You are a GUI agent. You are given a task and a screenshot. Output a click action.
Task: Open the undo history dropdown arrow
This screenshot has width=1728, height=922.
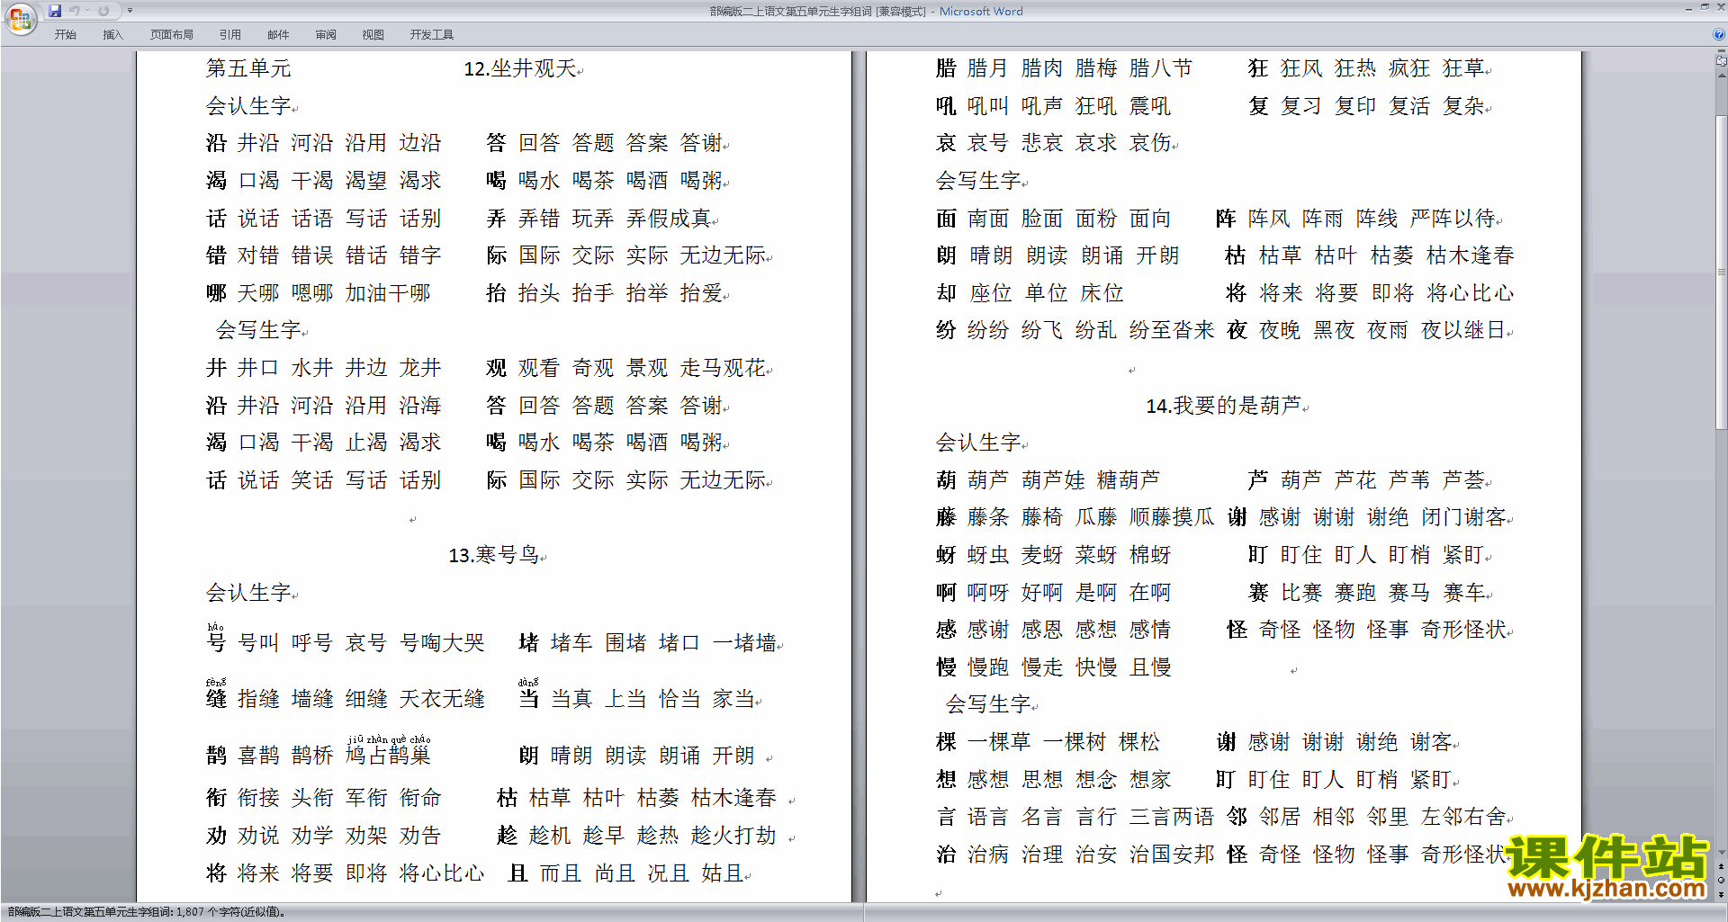pos(87,11)
